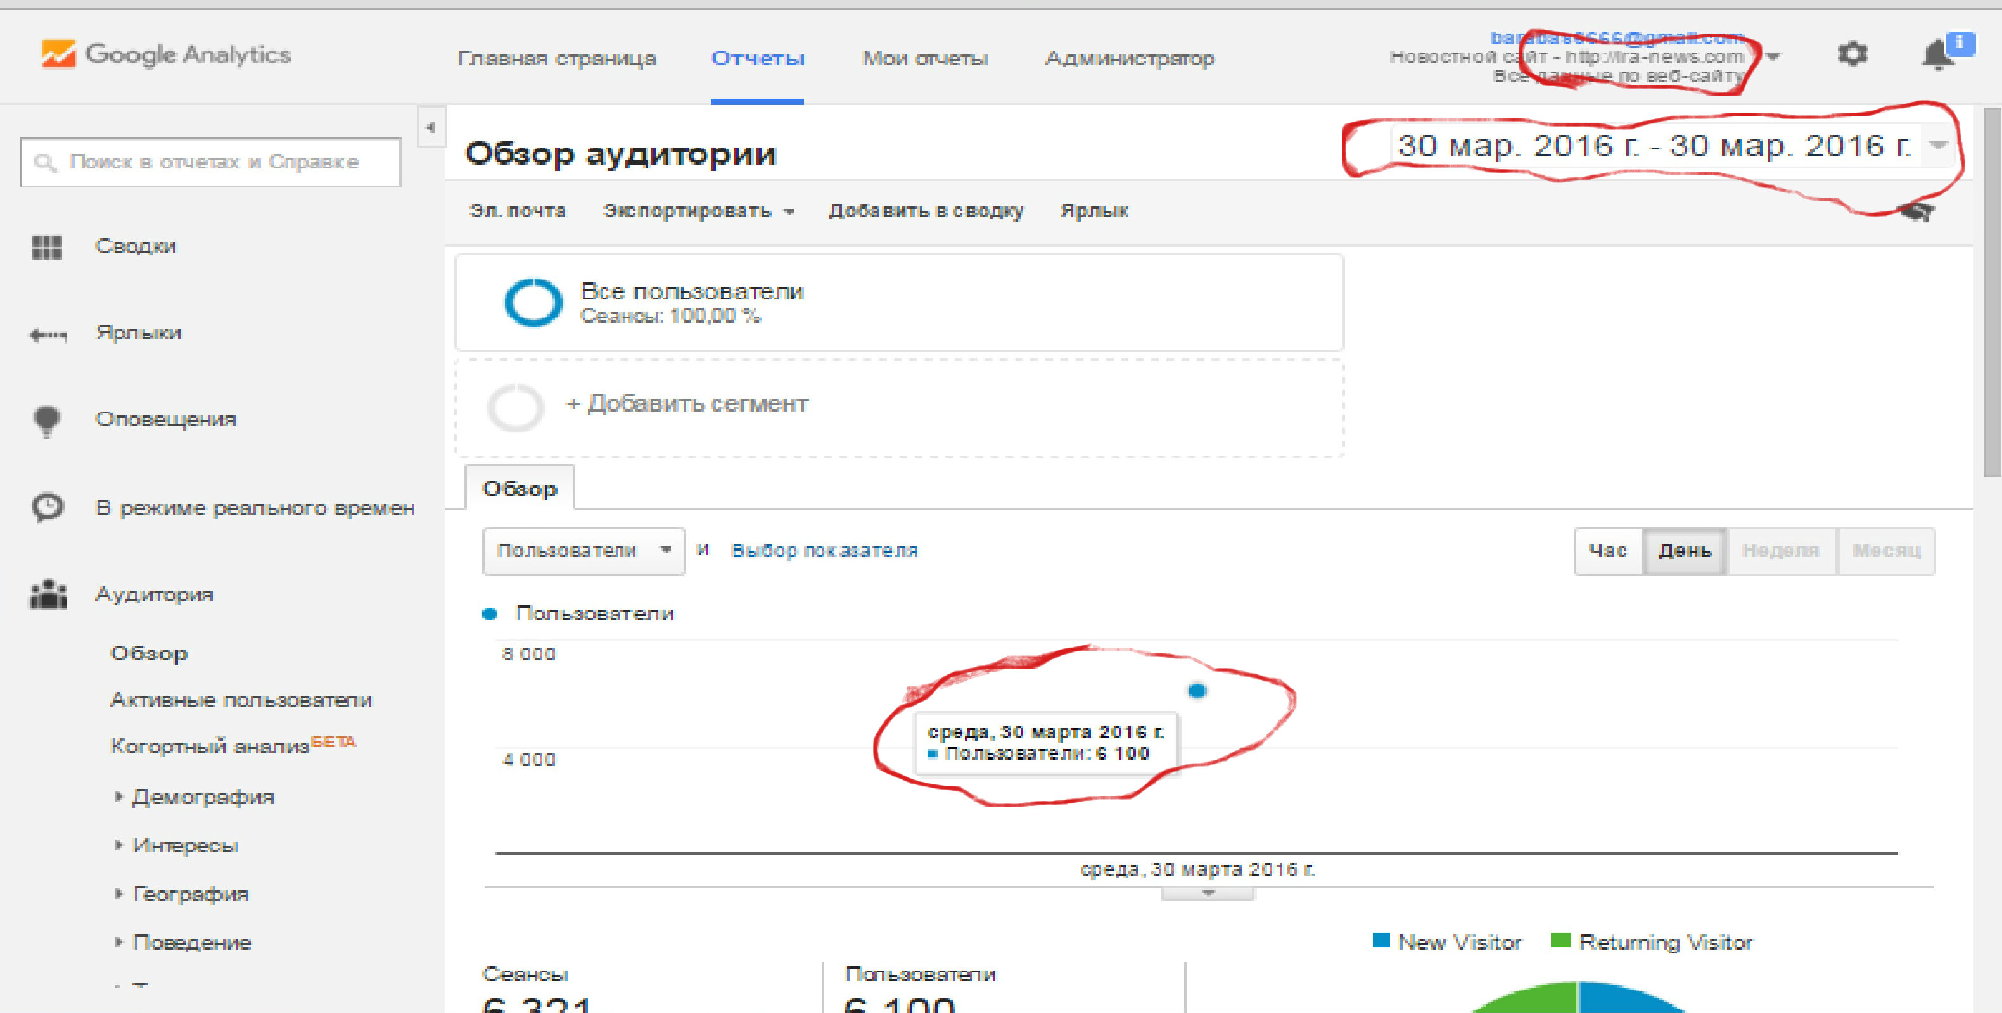Viewport: 2002px width, 1013px height.
Task: Click + Добавить сегмент
Action: [687, 404]
